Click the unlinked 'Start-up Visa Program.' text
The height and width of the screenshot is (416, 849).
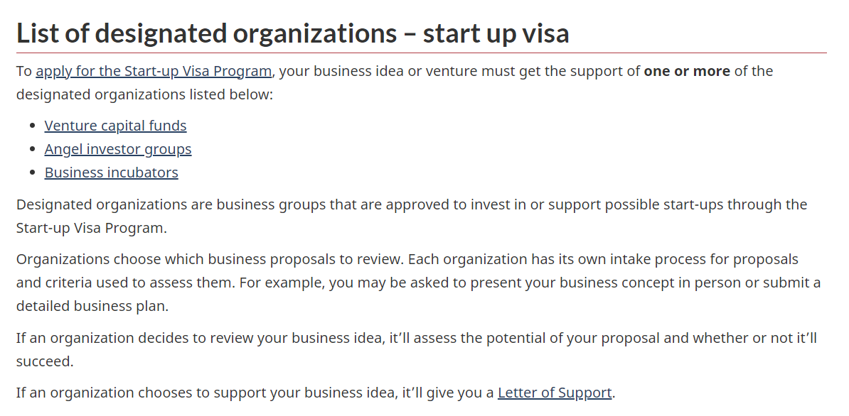pyautogui.click(x=92, y=228)
